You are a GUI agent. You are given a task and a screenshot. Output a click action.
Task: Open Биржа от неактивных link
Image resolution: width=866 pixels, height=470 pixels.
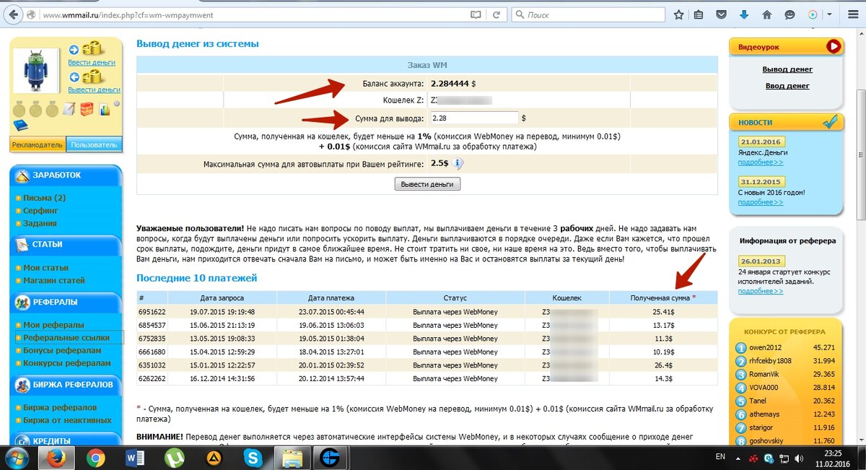[67, 420]
